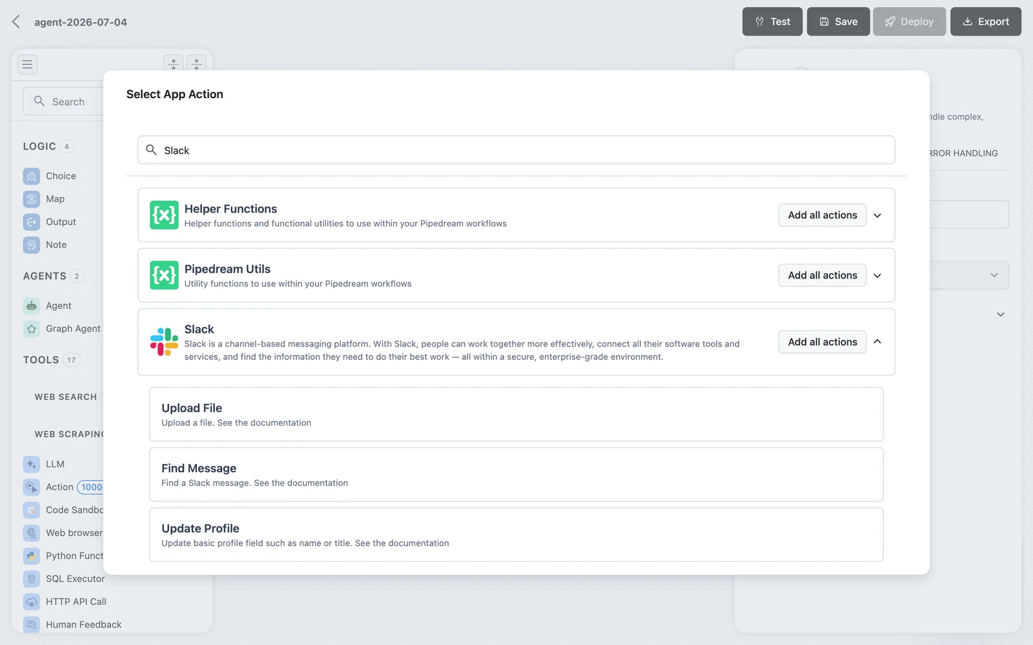Collapse the Slack actions chevron
This screenshot has height=645, width=1033.
coord(877,342)
